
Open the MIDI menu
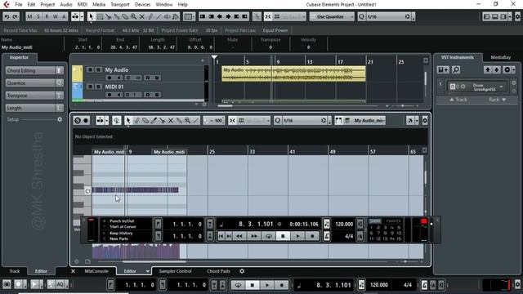coord(82,4)
